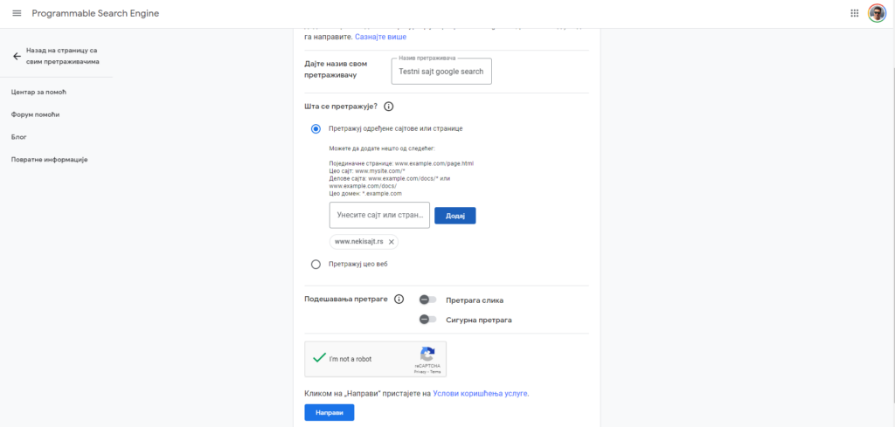Screen dimensions: 895x427
Task: Show info icon next to „Подешавања претраге“
Action: pos(399,300)
